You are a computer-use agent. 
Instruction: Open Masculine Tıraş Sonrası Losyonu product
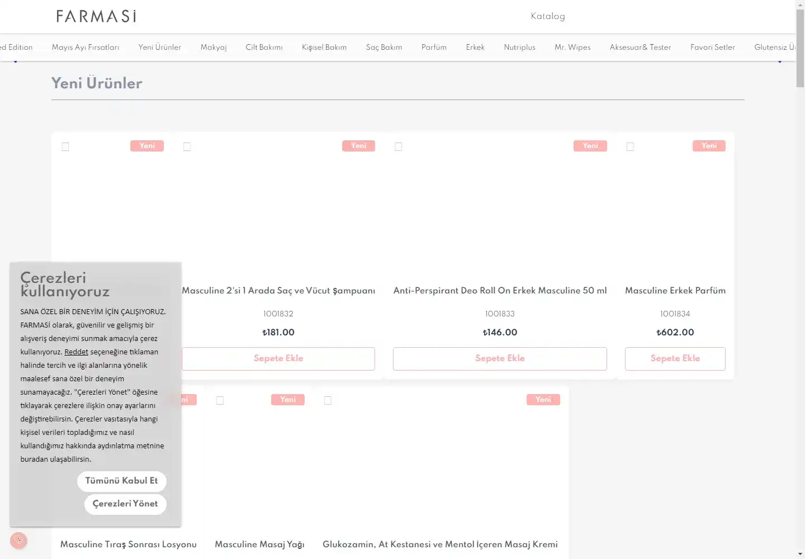tap(129, 544)
